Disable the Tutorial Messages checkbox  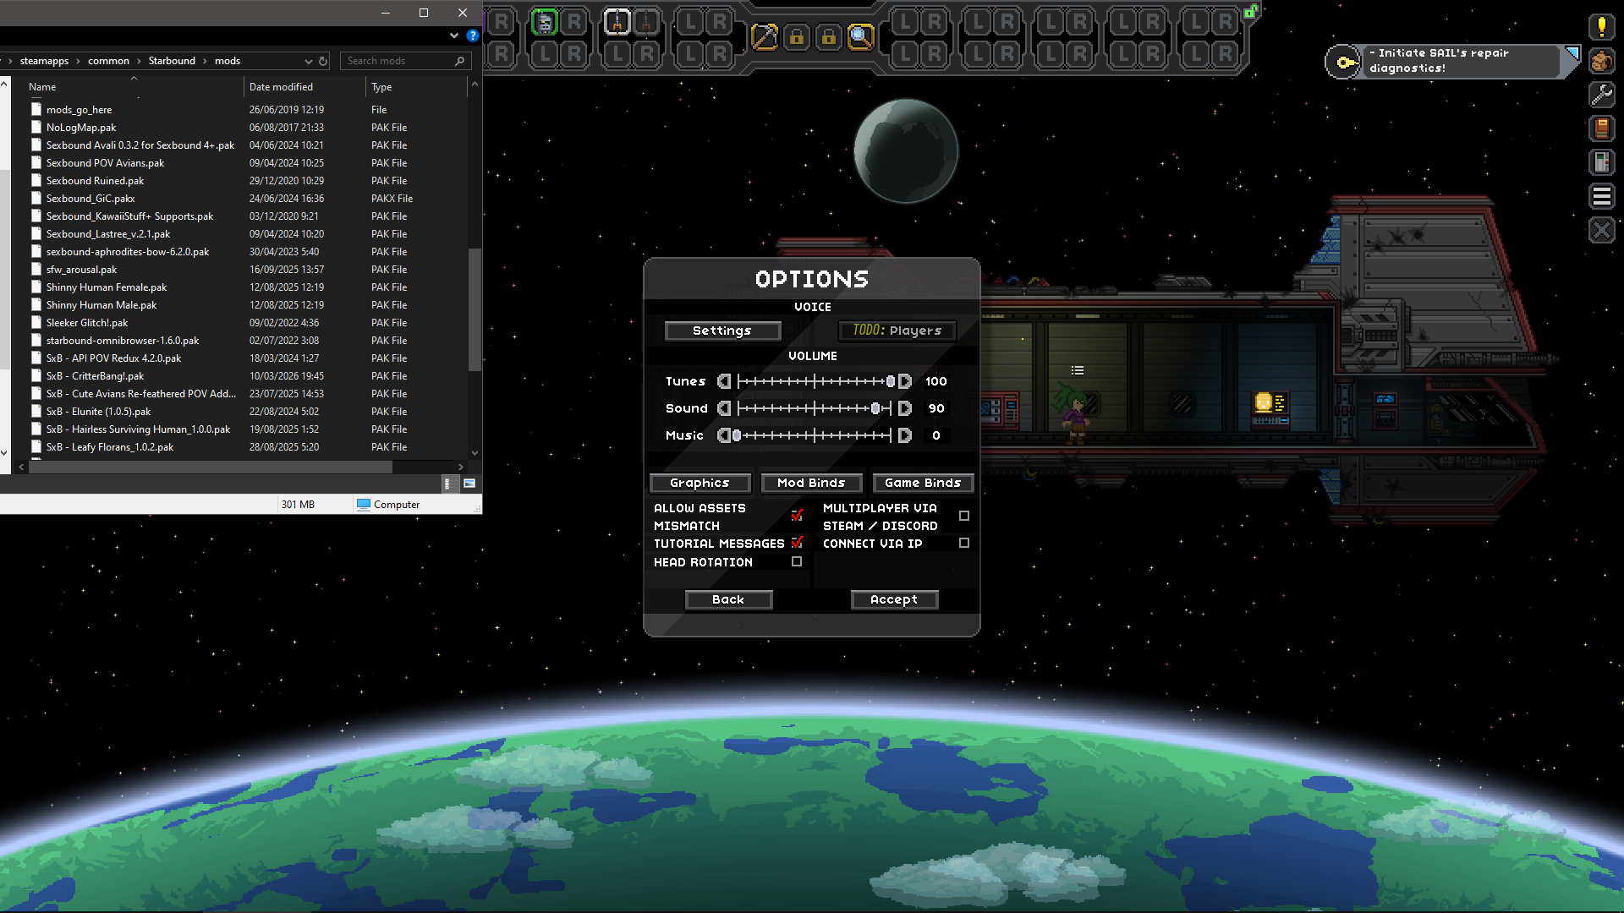click(797, 543)
